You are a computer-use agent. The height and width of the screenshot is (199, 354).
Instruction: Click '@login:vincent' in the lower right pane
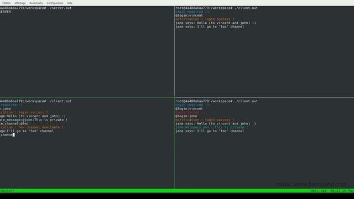point(189,108)
